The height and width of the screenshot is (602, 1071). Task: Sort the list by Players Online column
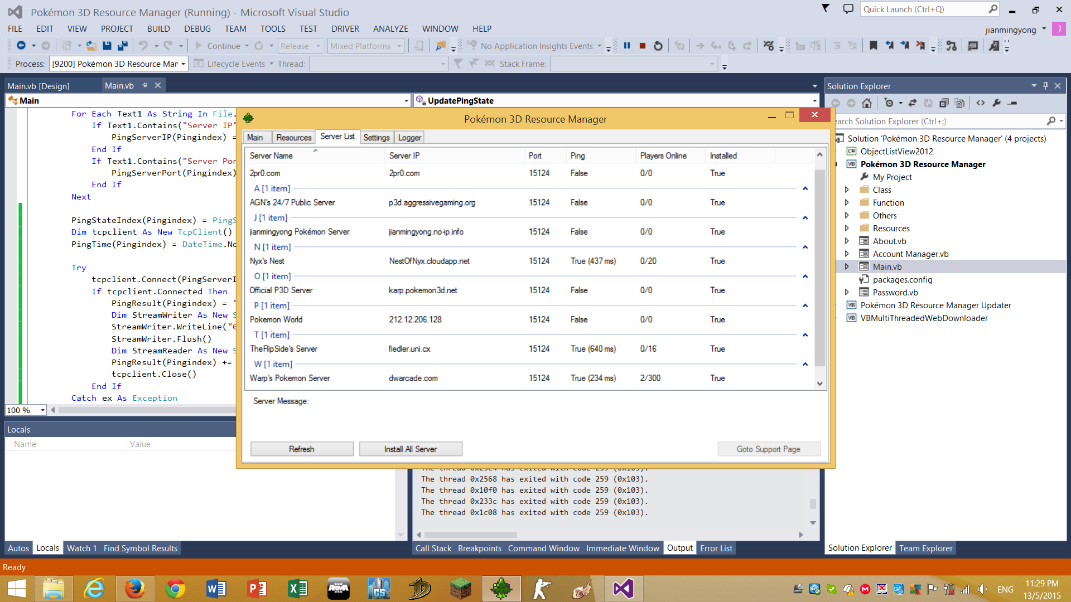tap(670, 156)
